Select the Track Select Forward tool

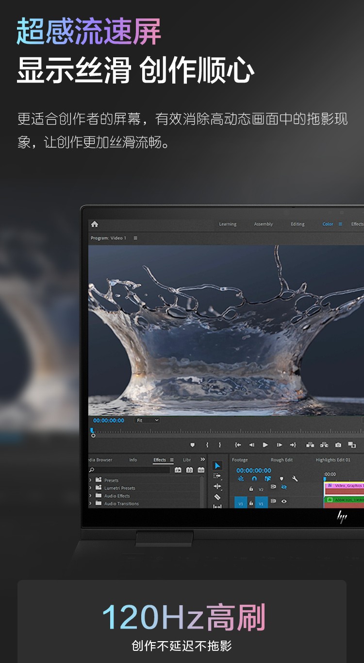click(217, 476)
